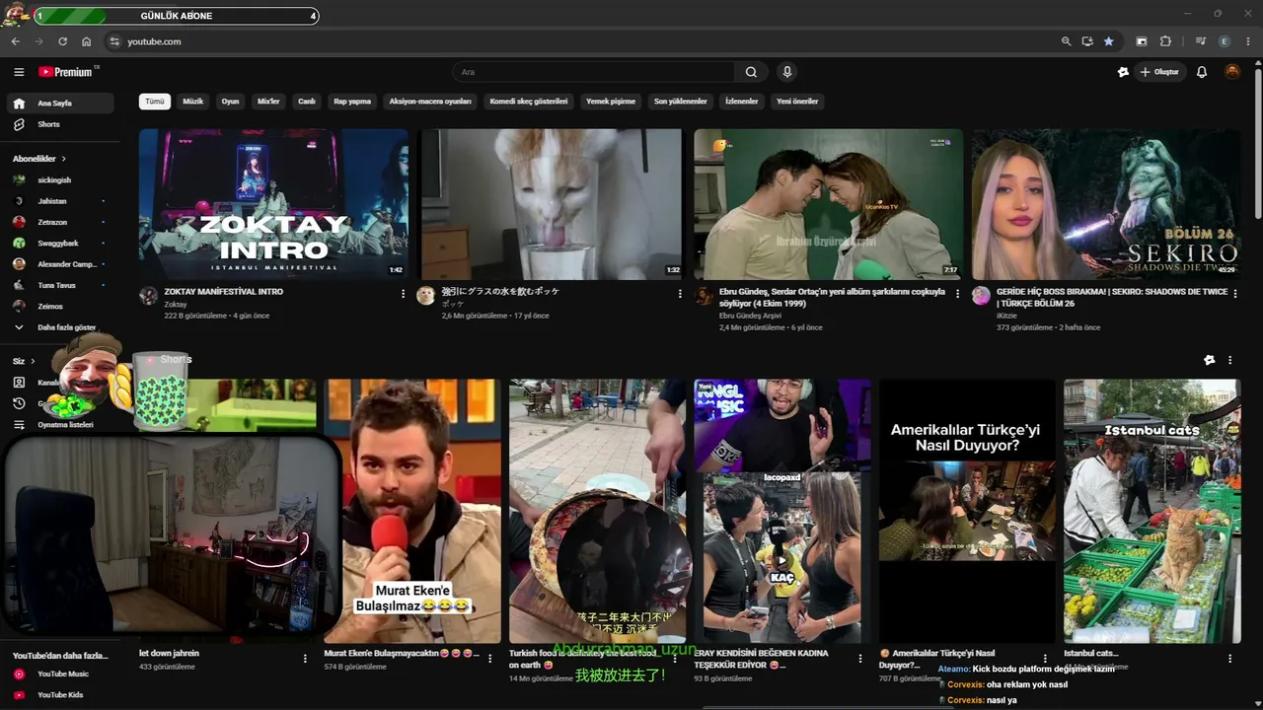This screenshot has height=710, width=1263.
Task: Play the cat drinking from glass thumbnail
Action: point(552,204)
